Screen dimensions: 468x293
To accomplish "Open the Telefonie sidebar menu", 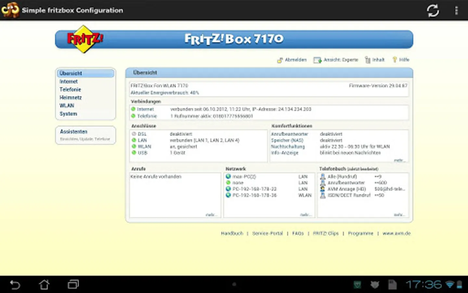I will (70, 90).
